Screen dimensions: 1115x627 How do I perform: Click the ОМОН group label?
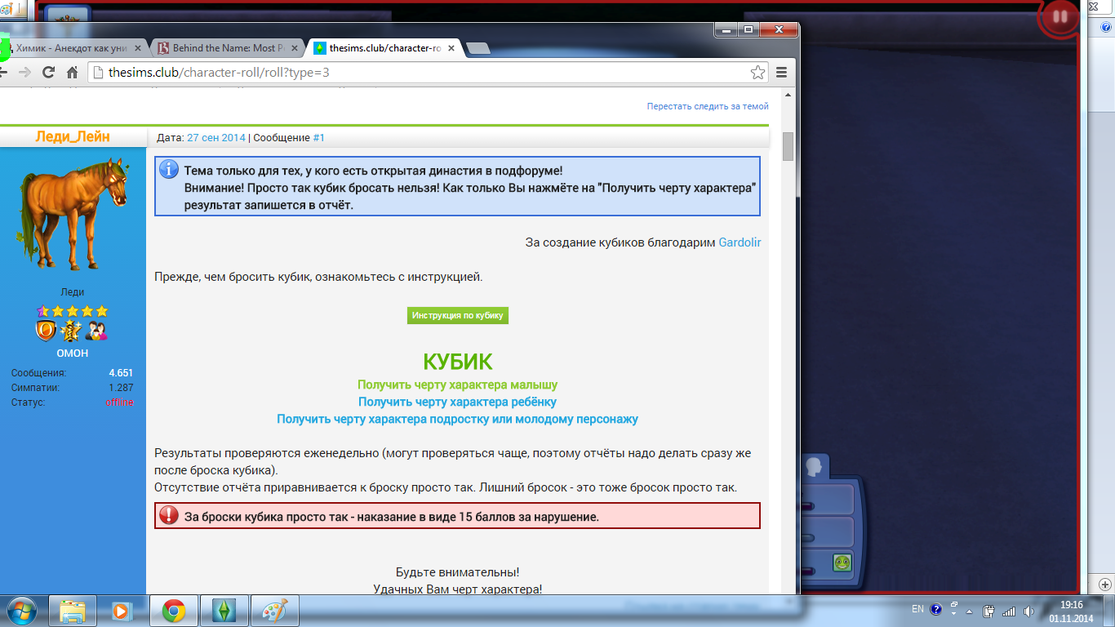tap(72, 354)
